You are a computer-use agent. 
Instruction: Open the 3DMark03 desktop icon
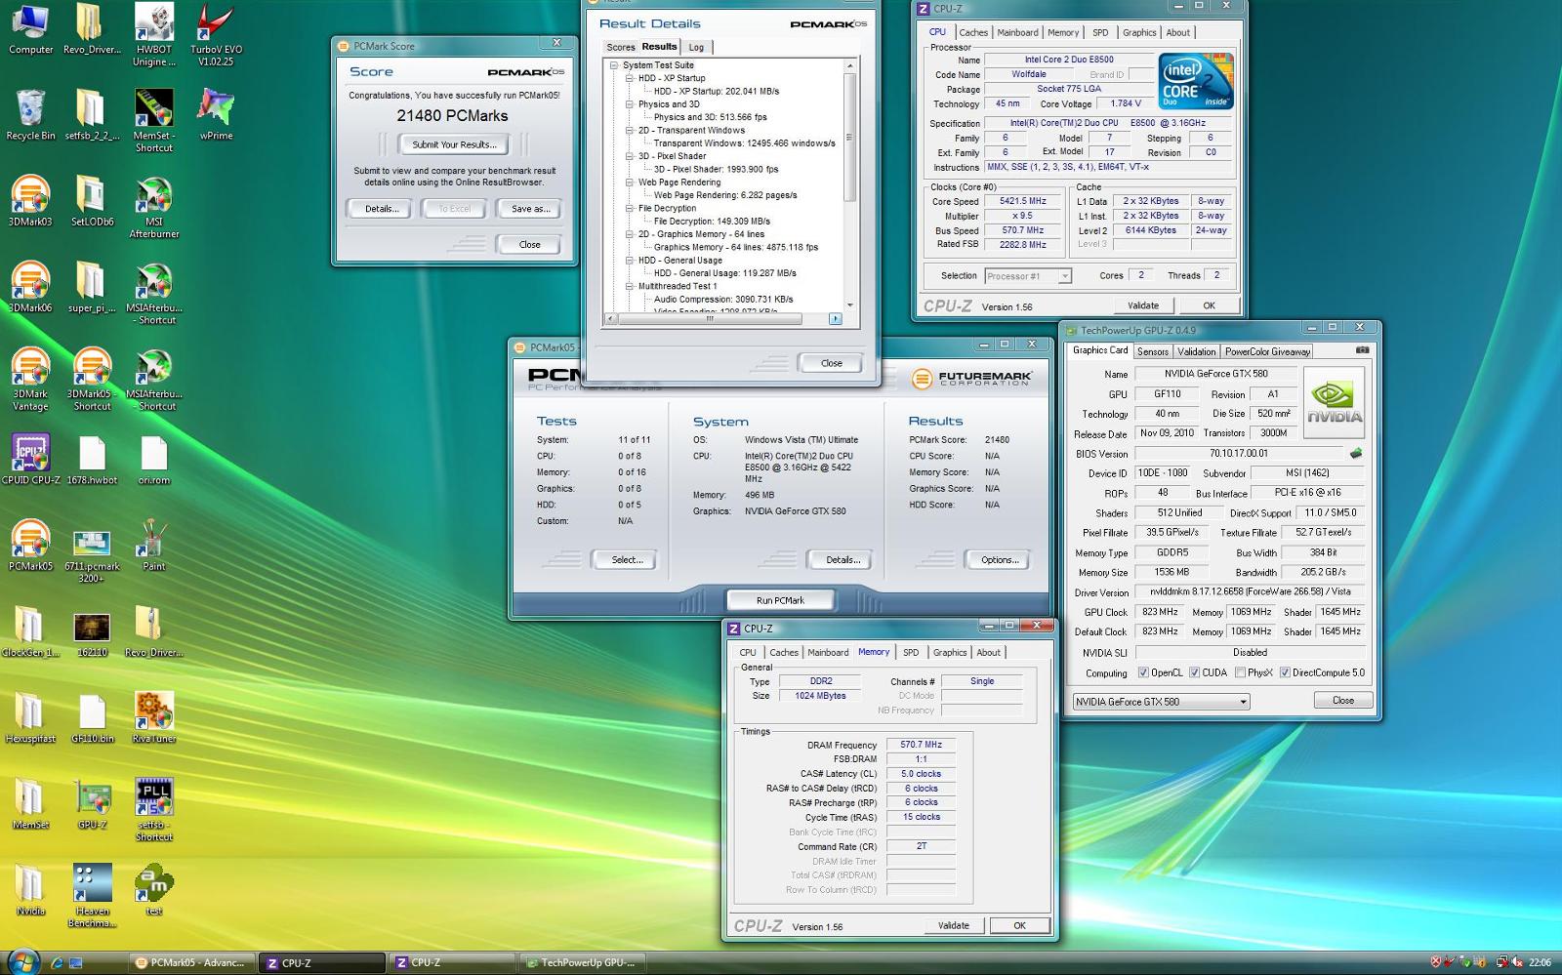pyautogui.click(x=30, y=200)
